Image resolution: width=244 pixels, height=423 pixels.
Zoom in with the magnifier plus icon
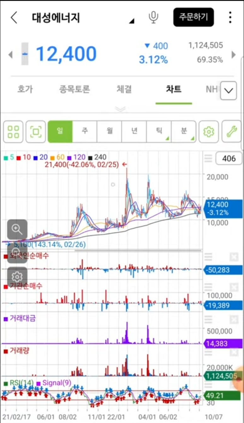17,229
